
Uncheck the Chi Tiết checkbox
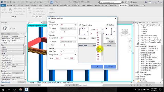tap(107, 25)
